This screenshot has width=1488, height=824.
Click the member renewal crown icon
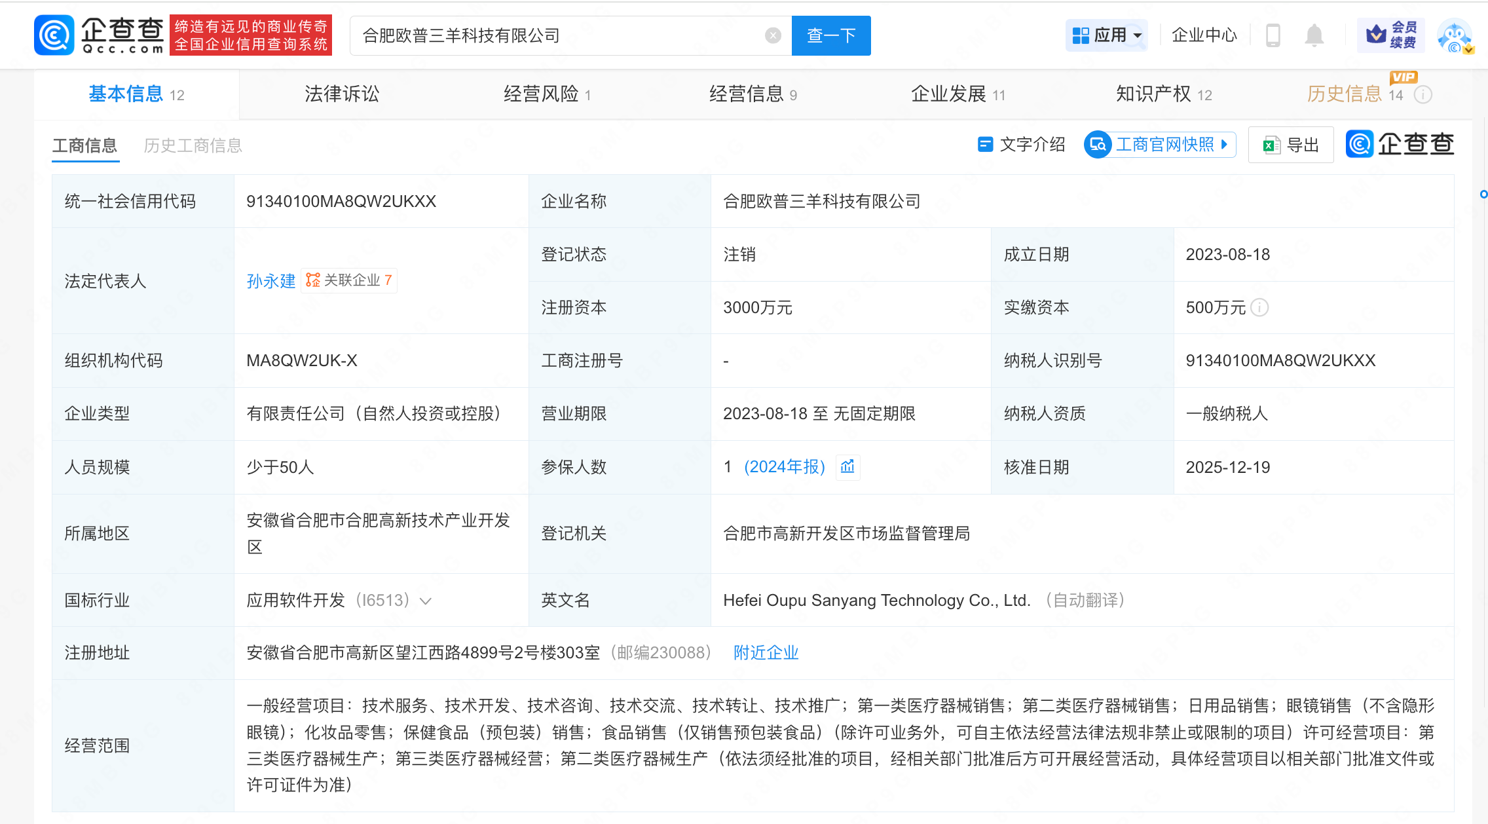click(1376, 35)
